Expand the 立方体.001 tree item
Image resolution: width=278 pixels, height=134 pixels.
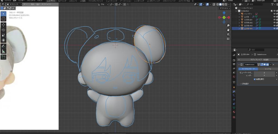click(239, 20)
